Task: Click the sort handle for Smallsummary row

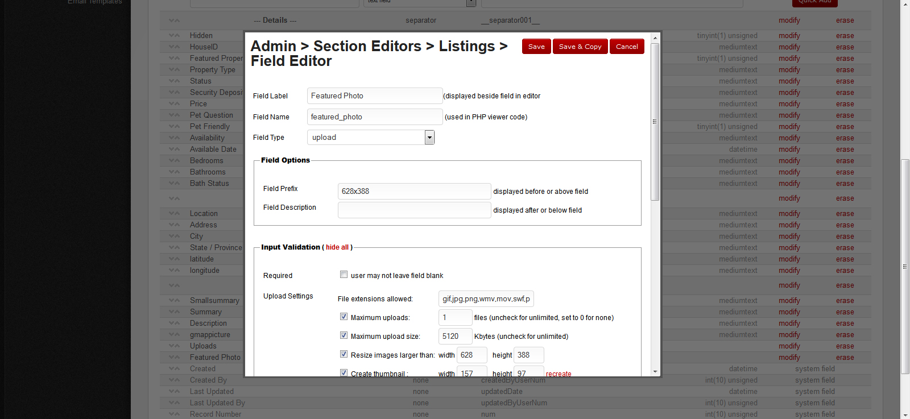Action: pos(174,301)
